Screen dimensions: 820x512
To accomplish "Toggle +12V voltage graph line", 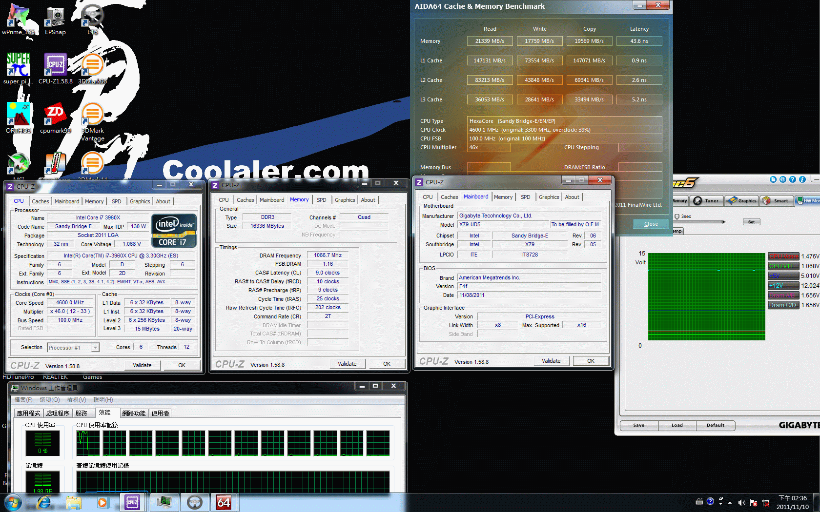I will click(x=783, y=286).
